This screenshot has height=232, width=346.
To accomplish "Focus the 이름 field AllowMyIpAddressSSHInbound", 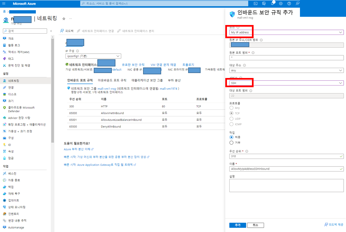I will pyautogui.click(x=286, y=169).
